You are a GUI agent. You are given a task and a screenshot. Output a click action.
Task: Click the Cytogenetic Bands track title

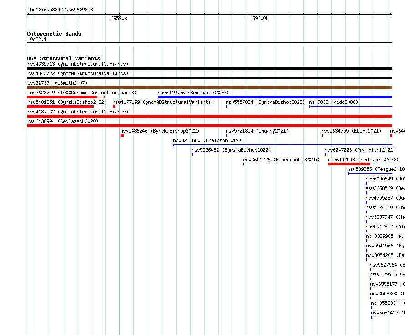54,34
